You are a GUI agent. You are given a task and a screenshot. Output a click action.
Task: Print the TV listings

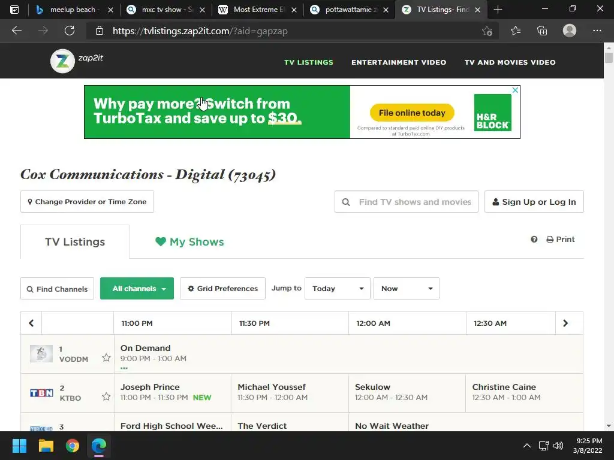561,240
